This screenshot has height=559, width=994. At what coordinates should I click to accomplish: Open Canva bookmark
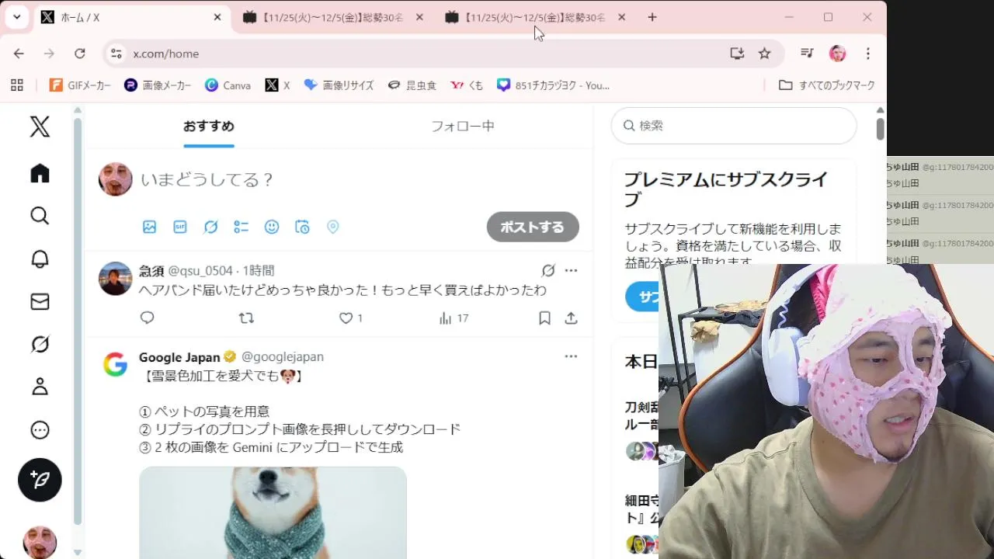point(228,85)
